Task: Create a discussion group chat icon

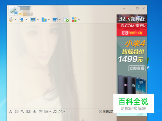Action: [66, 20]
